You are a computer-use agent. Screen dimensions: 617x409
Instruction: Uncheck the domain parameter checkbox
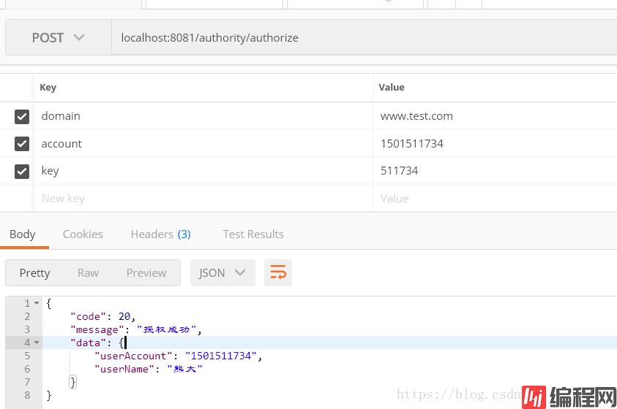coord(22,116)
